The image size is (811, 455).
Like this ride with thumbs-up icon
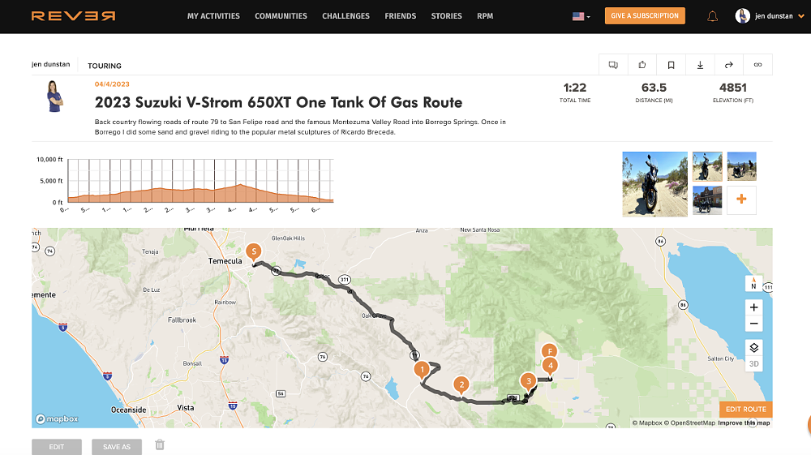[x=642, y=65]
